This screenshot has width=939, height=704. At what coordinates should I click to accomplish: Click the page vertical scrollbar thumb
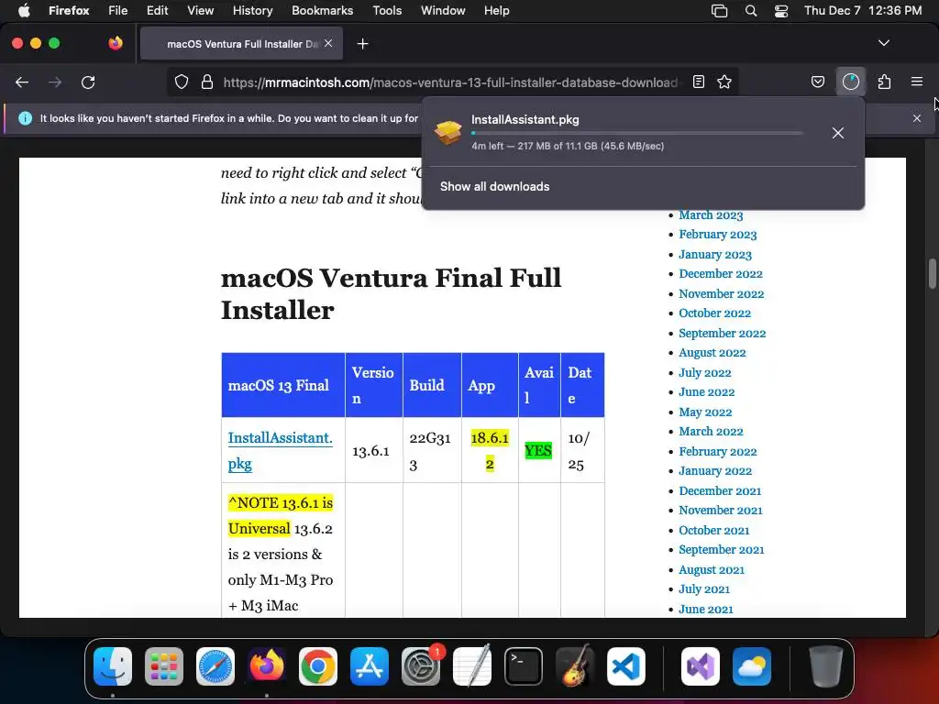coord(932,273)
